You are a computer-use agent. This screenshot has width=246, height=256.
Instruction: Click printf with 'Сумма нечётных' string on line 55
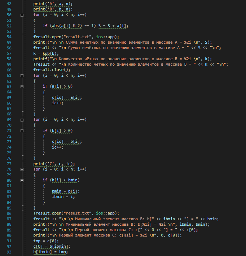coord(123,43)
